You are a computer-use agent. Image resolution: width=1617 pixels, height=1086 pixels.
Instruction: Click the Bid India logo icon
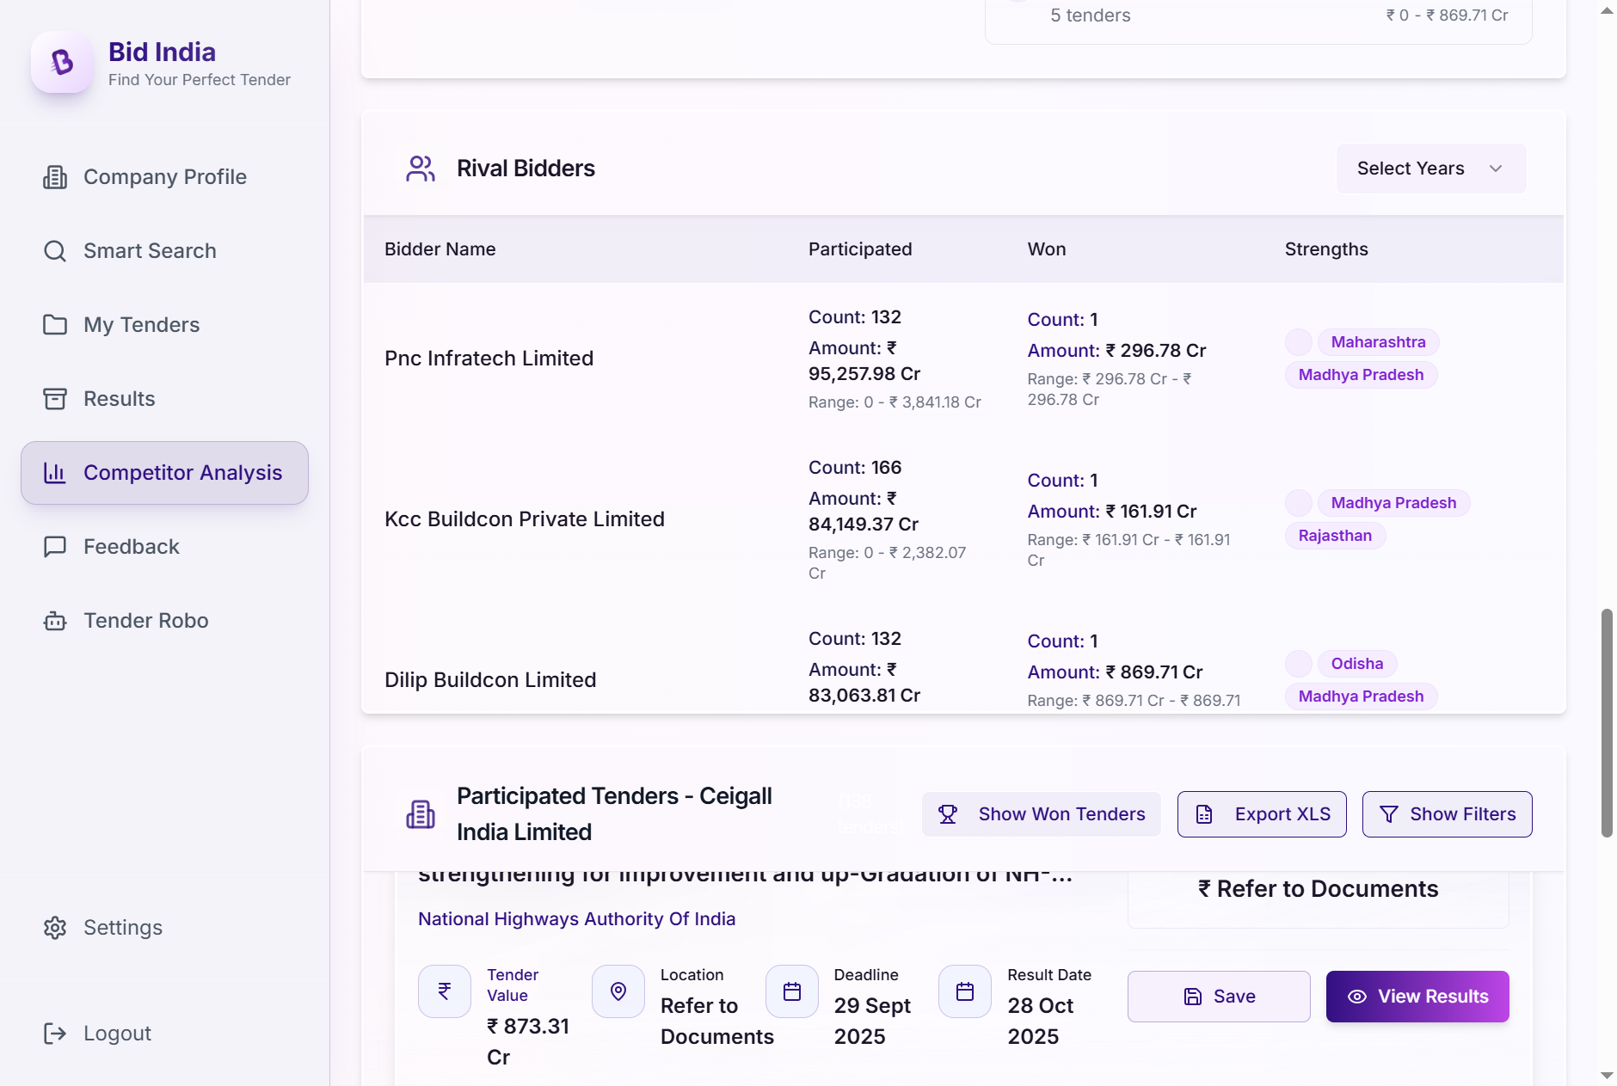62,62
